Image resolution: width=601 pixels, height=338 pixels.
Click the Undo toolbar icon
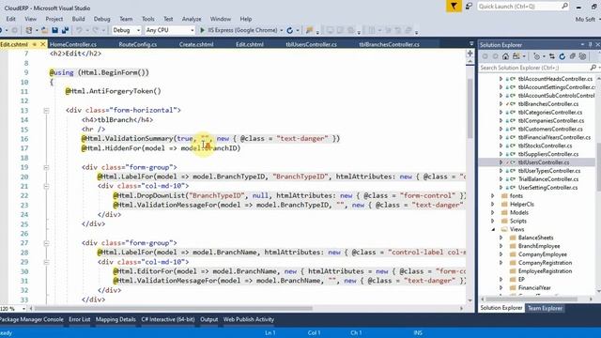pos(79,30)
